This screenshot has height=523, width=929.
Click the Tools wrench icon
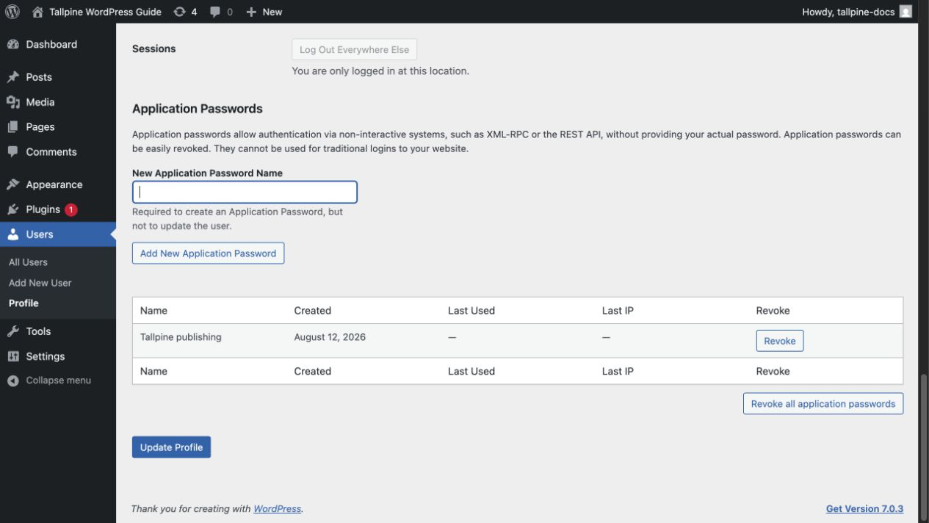coord(13,331)
